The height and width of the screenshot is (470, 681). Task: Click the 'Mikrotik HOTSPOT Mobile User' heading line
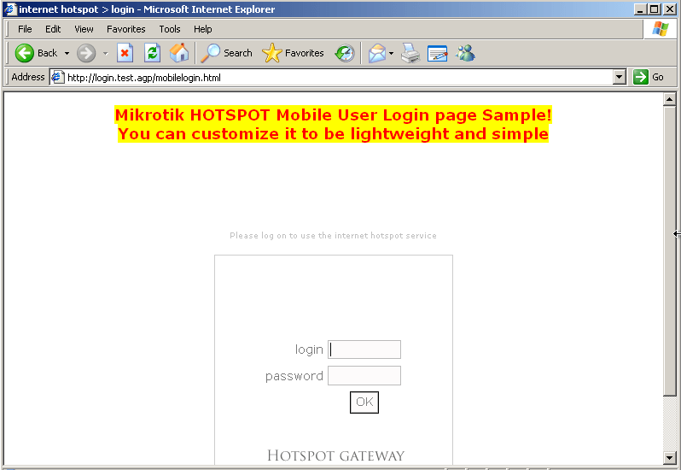(333, 115)
